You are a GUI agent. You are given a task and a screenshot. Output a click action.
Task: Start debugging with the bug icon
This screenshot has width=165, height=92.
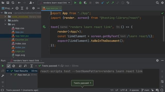point(80,3)
